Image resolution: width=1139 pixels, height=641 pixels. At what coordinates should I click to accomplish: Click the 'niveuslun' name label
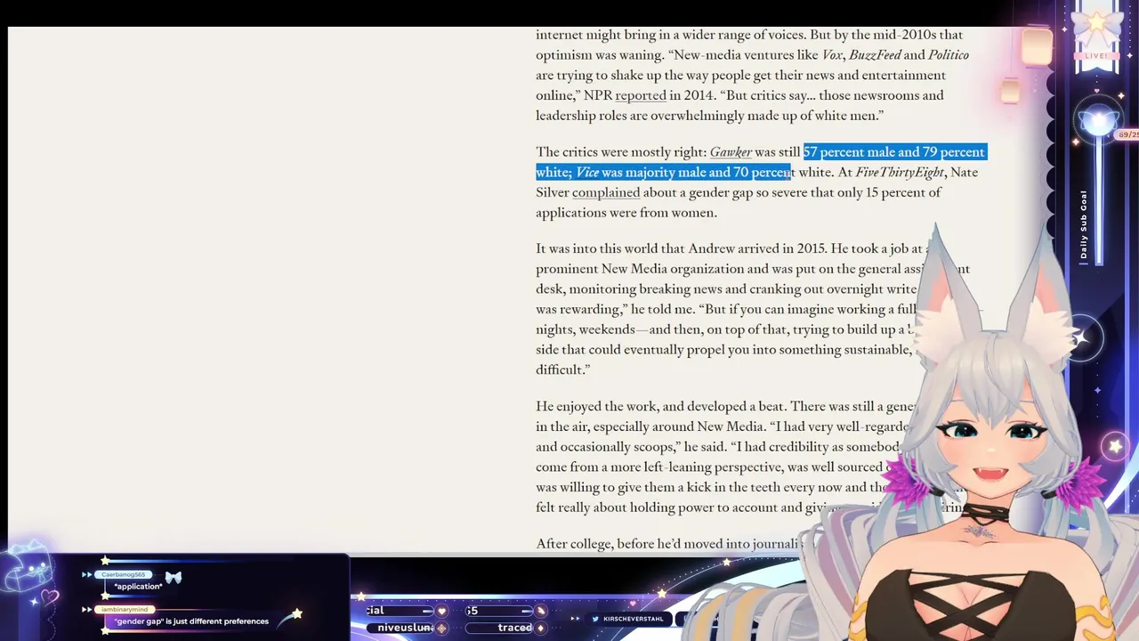(x=405, y=628)
